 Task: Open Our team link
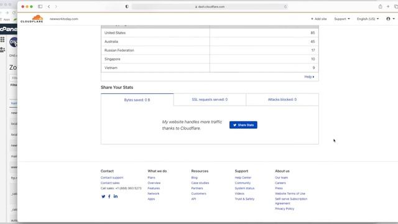pos(281,177)
